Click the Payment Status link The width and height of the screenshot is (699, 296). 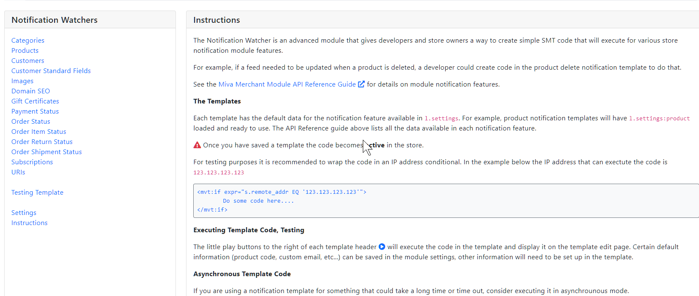(35, 111)
